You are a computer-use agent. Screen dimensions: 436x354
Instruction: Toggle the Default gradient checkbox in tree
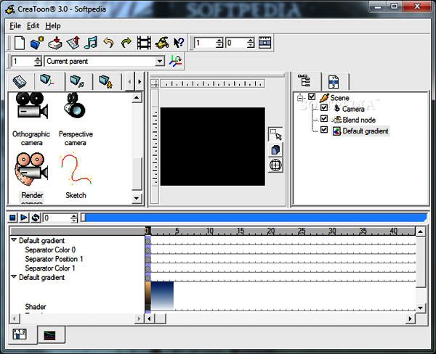click(324, 130)
